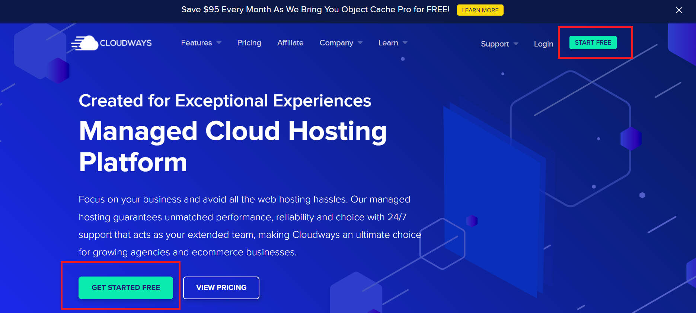Click the 'Managed Cloud Hosting Platform' heading

[x=233, y=147]
